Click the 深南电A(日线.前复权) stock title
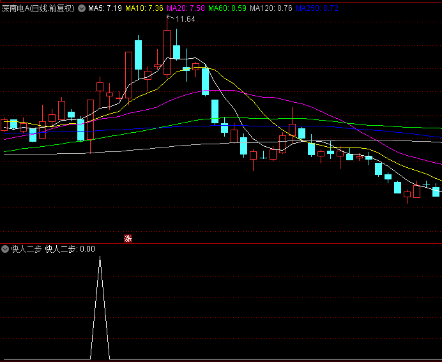This screenshot has width=442, height=362. click(x=38, y=8)
